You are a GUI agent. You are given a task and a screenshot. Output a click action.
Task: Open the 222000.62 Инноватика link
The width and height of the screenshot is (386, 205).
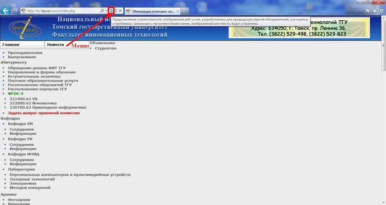click(33, 103)
